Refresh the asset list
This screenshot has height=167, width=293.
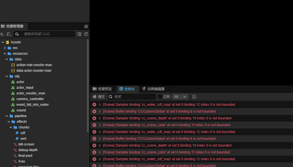click(86, 34)
